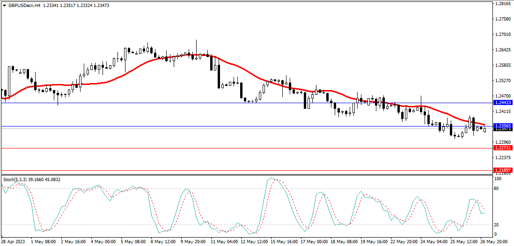
Task: Click the 1.25270 price axis label
Action: pyautogui.click(x=504, y=80)
